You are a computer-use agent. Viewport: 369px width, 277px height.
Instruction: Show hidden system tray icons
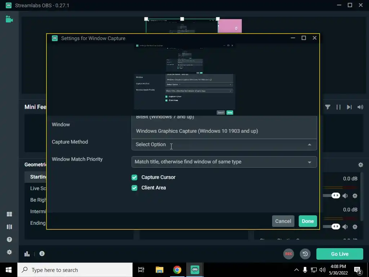click(x=297, y=270)
